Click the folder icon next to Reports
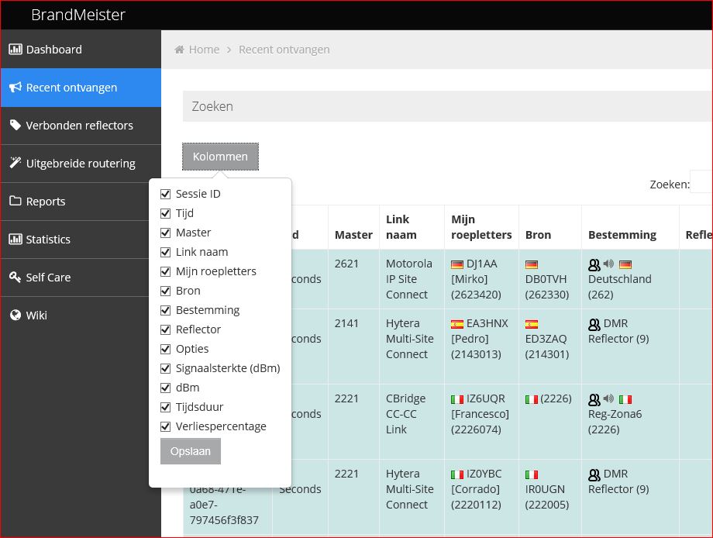 (15, 201)
